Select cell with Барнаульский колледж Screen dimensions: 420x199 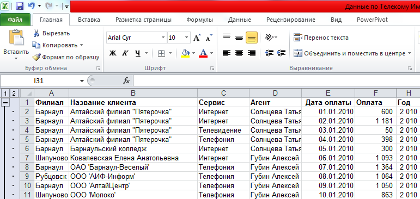pos(133,149)
